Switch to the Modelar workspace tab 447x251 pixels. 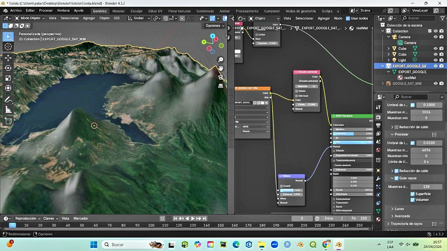[x=118, y=11]
